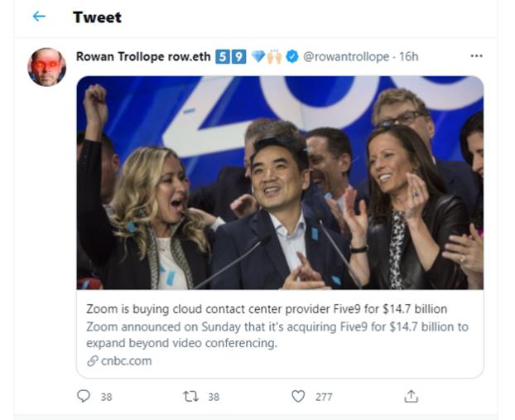Click the @rowantrollope handle

click(x=348, y=56)
